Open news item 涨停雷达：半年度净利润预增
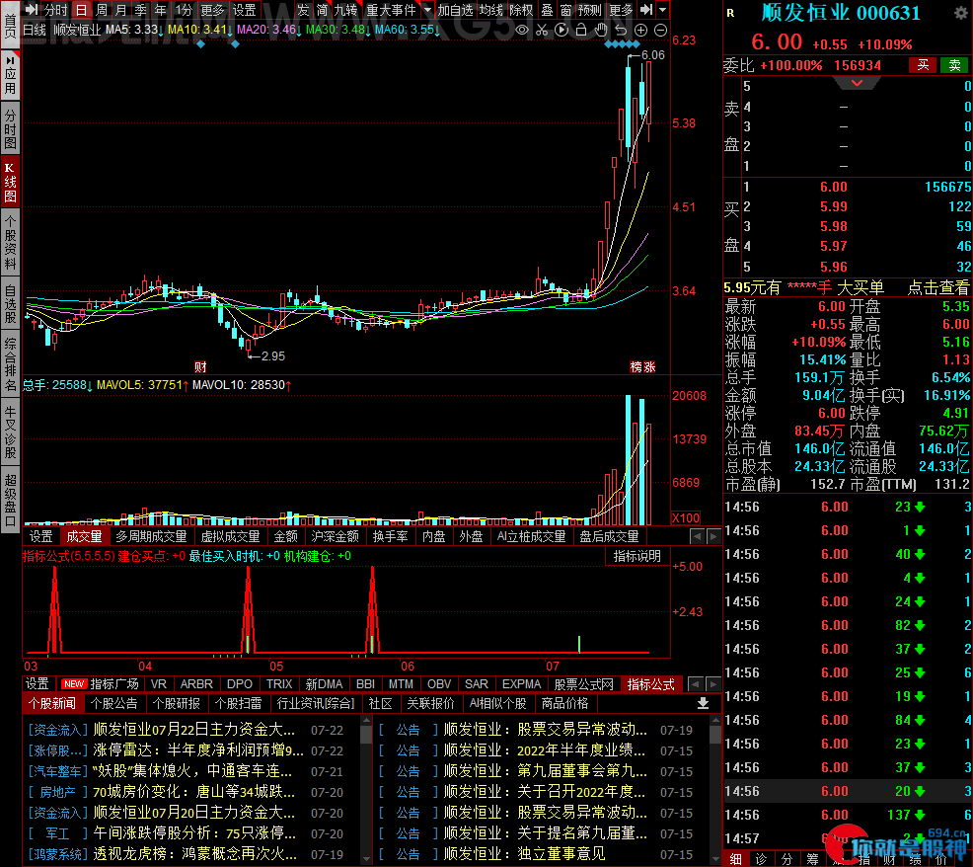973x867 pixels. [198, 750]
